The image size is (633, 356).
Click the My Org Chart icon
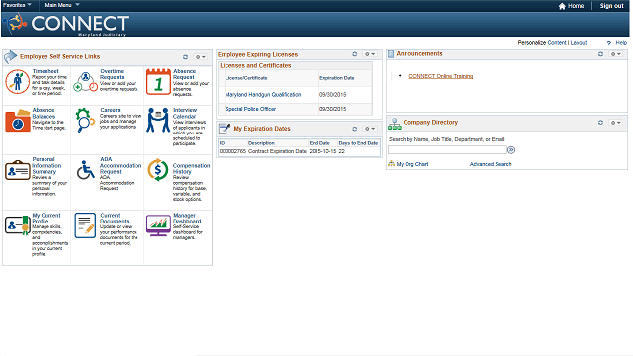point(391,163)
